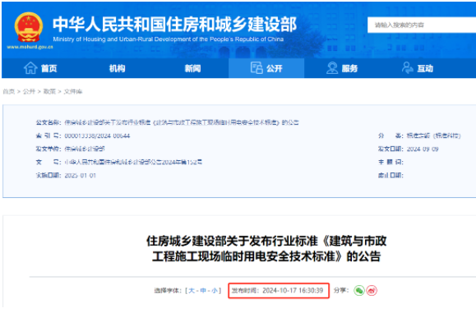Click the home icon beside 首页
This screenshot has width=476, height=322.
30,68
